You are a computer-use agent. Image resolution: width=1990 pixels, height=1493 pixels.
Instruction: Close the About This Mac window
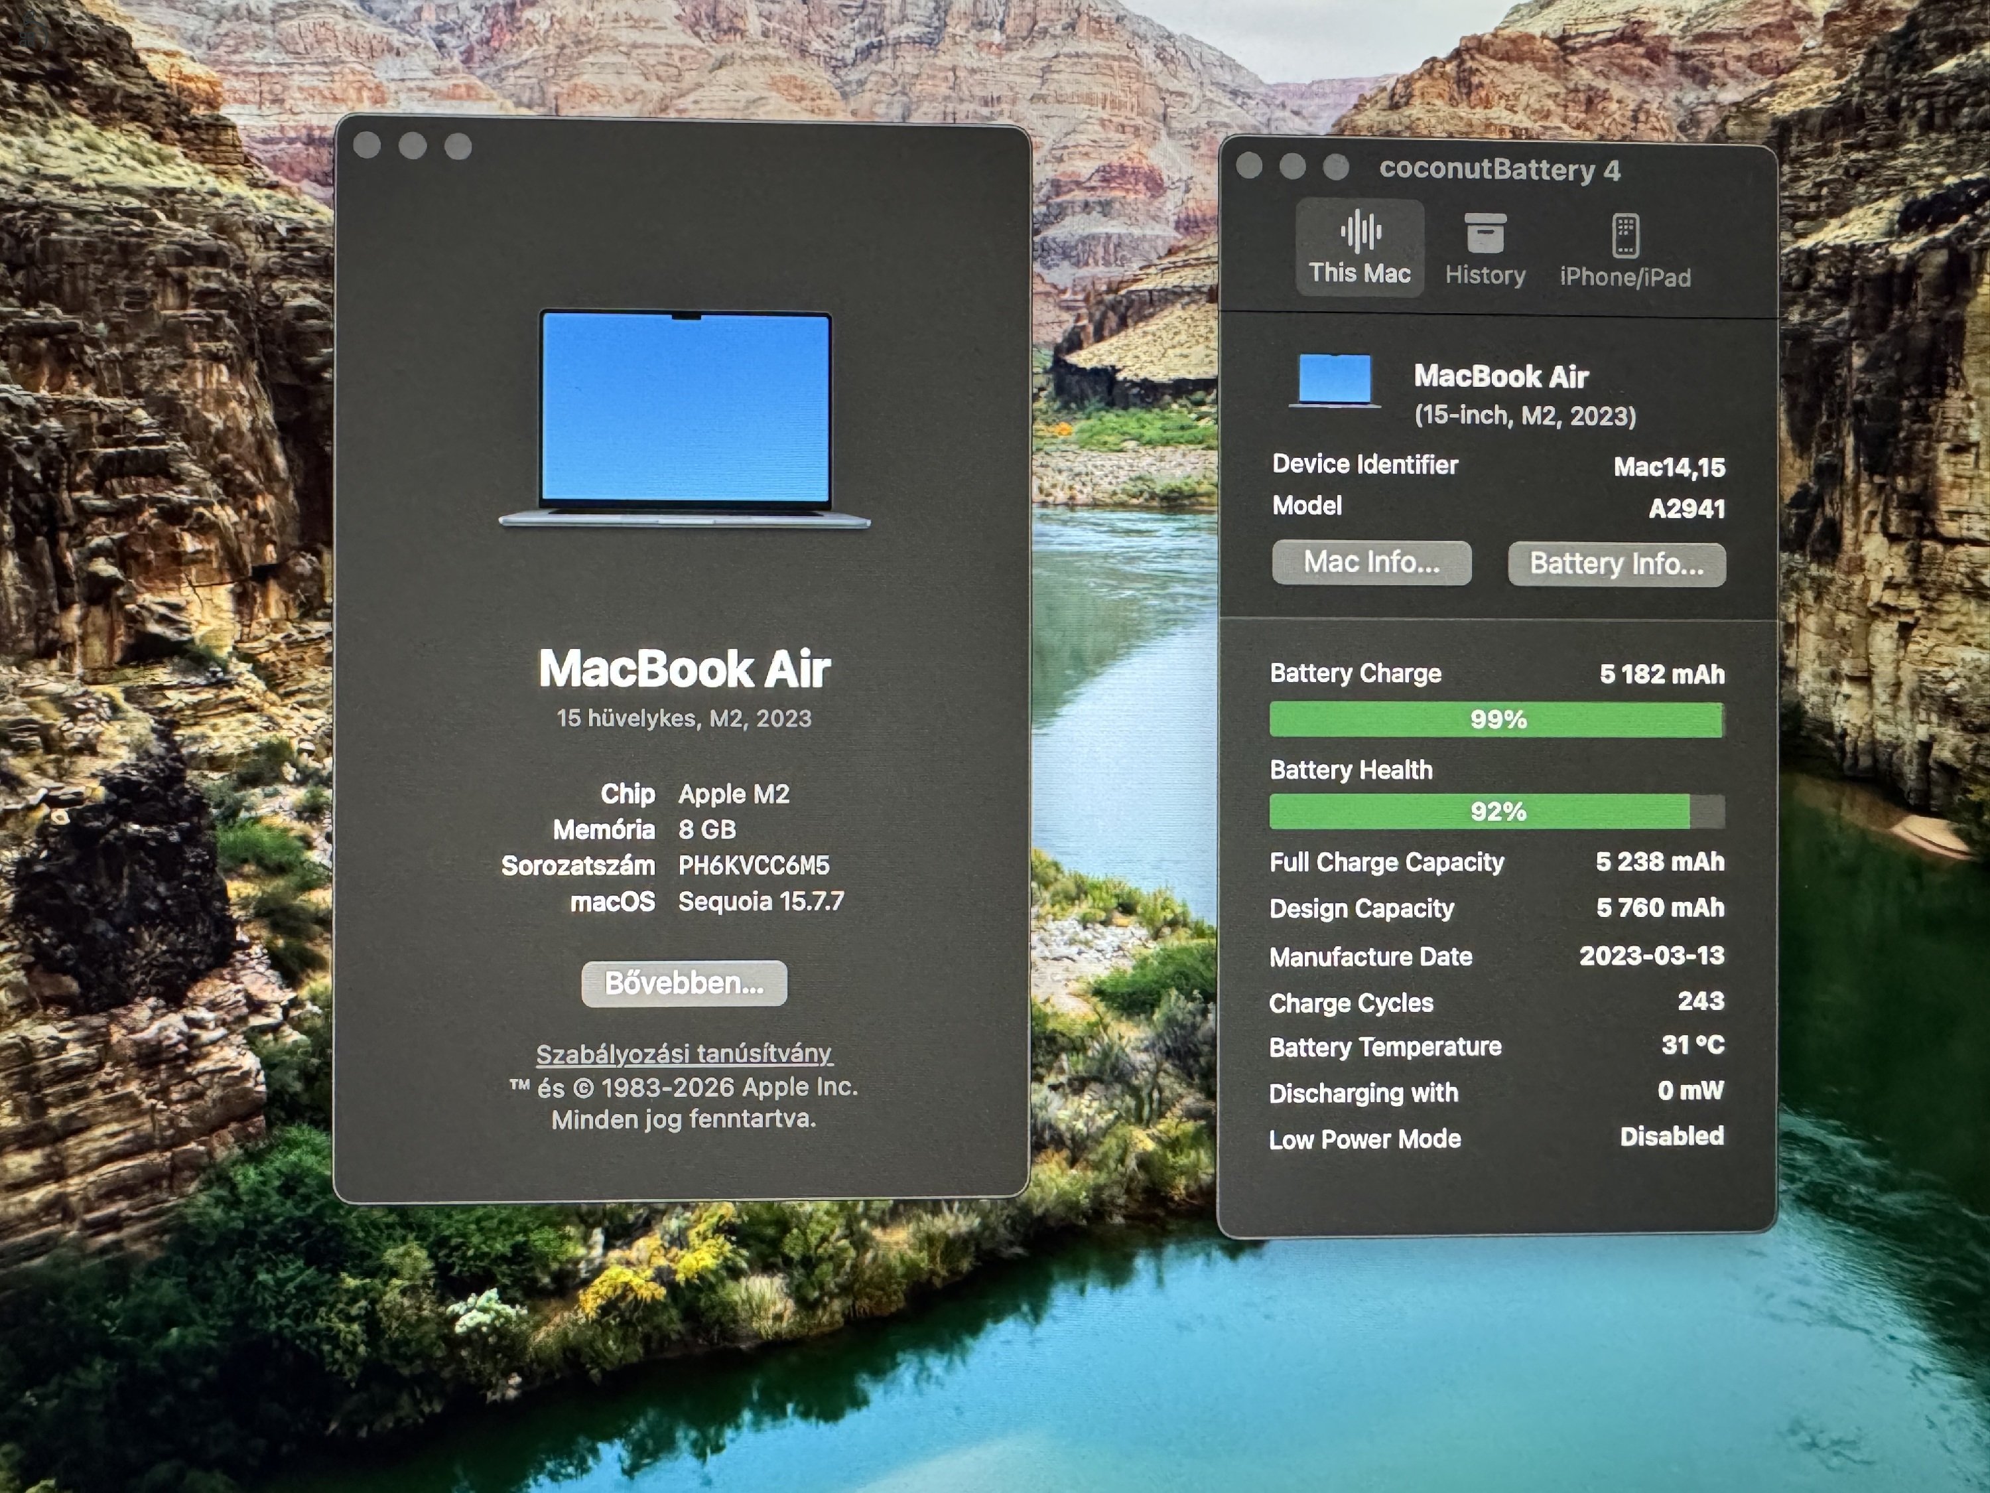(x=367, y=145)
